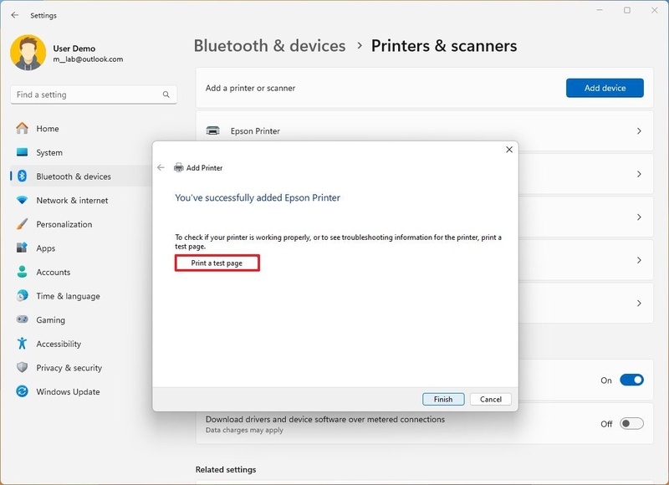The image size is (669, 485).
Task: Expand the Epson Printer row chevron
Action: (639, 131)
